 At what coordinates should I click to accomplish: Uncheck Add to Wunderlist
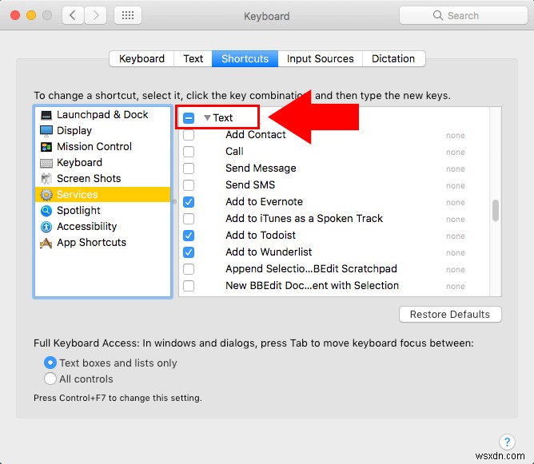click(x=189, y=252)
